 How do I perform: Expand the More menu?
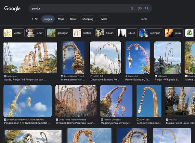coord(103,19)
